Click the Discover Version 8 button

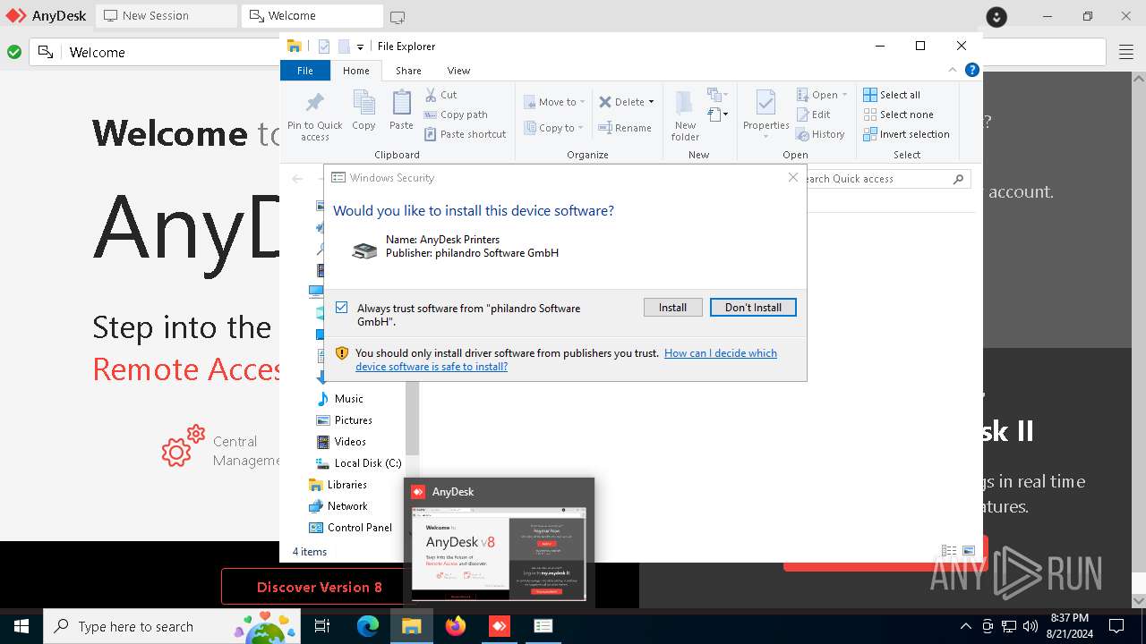pos(320,587)
